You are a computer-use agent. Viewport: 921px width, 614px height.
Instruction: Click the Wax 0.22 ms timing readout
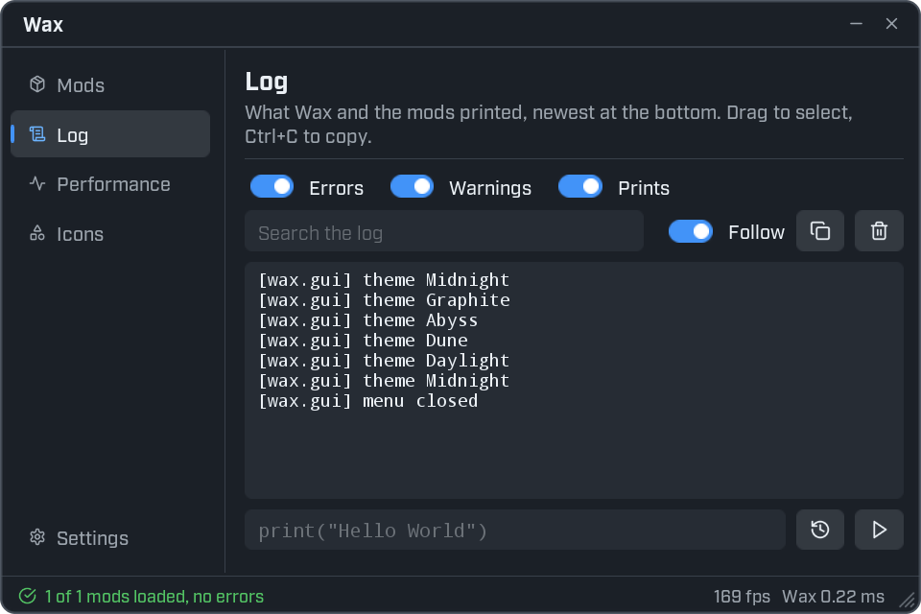pos(833,597)
